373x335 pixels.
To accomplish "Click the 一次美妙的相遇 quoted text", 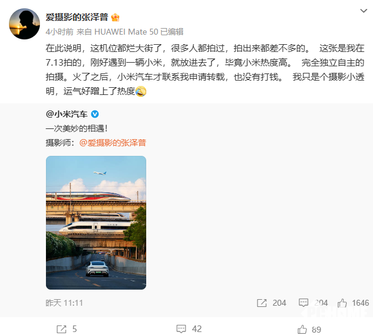I will [76, 128].
